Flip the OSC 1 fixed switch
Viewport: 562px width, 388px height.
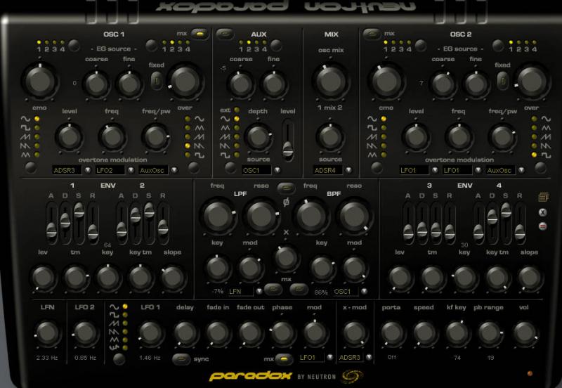(157, 80)
